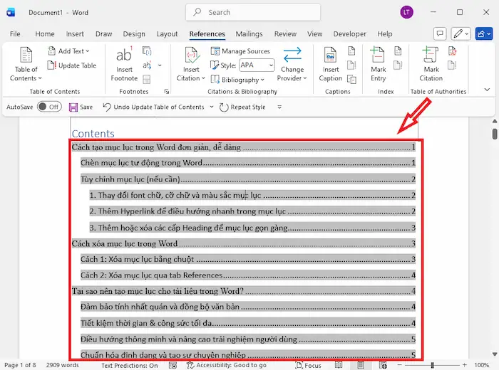Open the Layout ribbon tab
The height and width of the screenshot is (370, 499).
click(x=167, y=34)
